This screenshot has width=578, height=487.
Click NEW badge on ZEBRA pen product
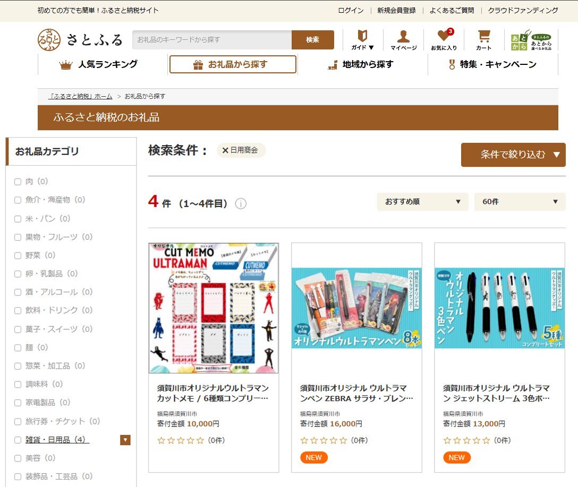pos(313,457)
